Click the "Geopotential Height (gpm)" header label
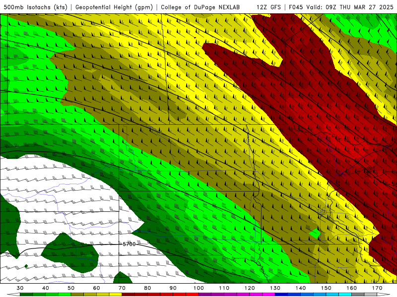This screenshot has width=397, height=297. tap(114, 7)
